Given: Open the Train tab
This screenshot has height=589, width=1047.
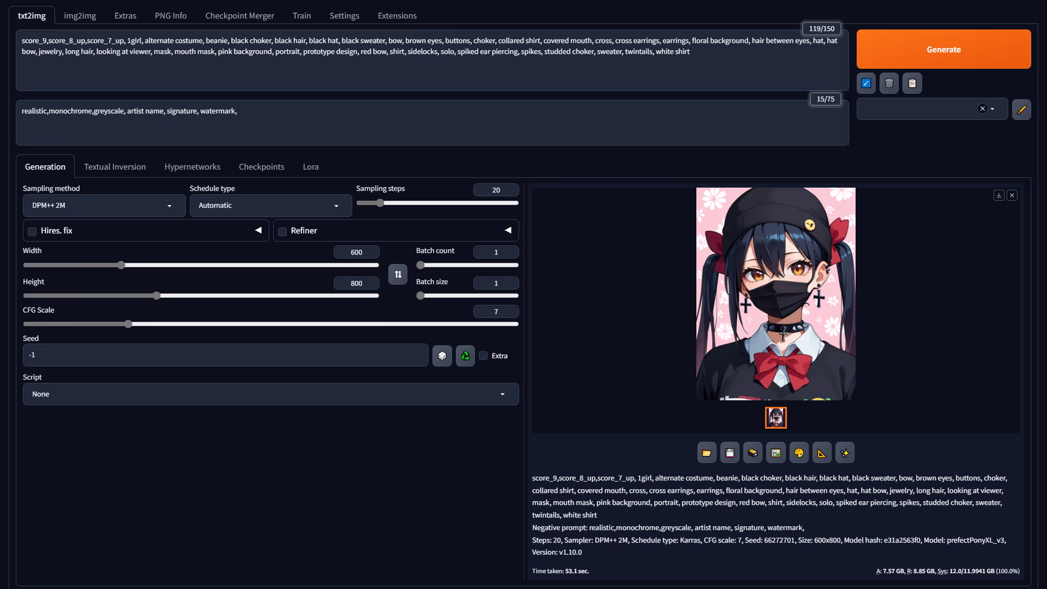Looking at the screenshot, I should (x=302, y=15).
